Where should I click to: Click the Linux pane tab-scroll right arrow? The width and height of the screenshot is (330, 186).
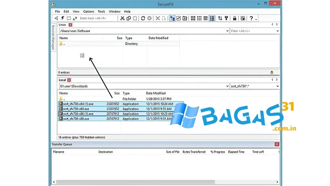[277, 25]
